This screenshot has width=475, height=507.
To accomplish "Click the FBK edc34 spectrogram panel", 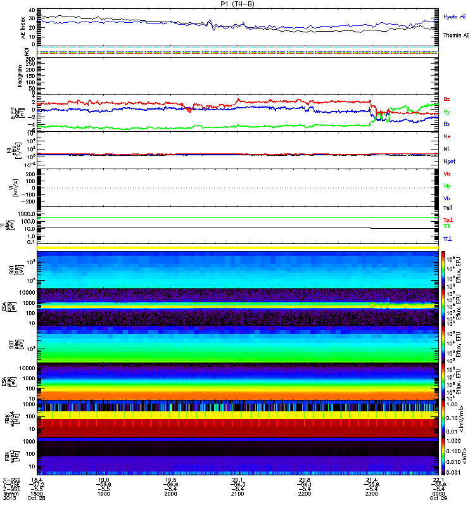I will pyautogui.click(x=237, y=419).
